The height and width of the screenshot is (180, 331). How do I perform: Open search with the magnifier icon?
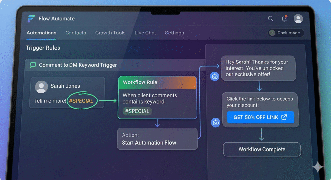pyautogui.click(x=271, y=19)
